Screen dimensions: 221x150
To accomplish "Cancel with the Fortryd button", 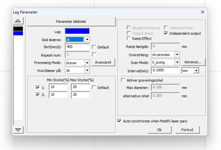I will click(187, 130).
